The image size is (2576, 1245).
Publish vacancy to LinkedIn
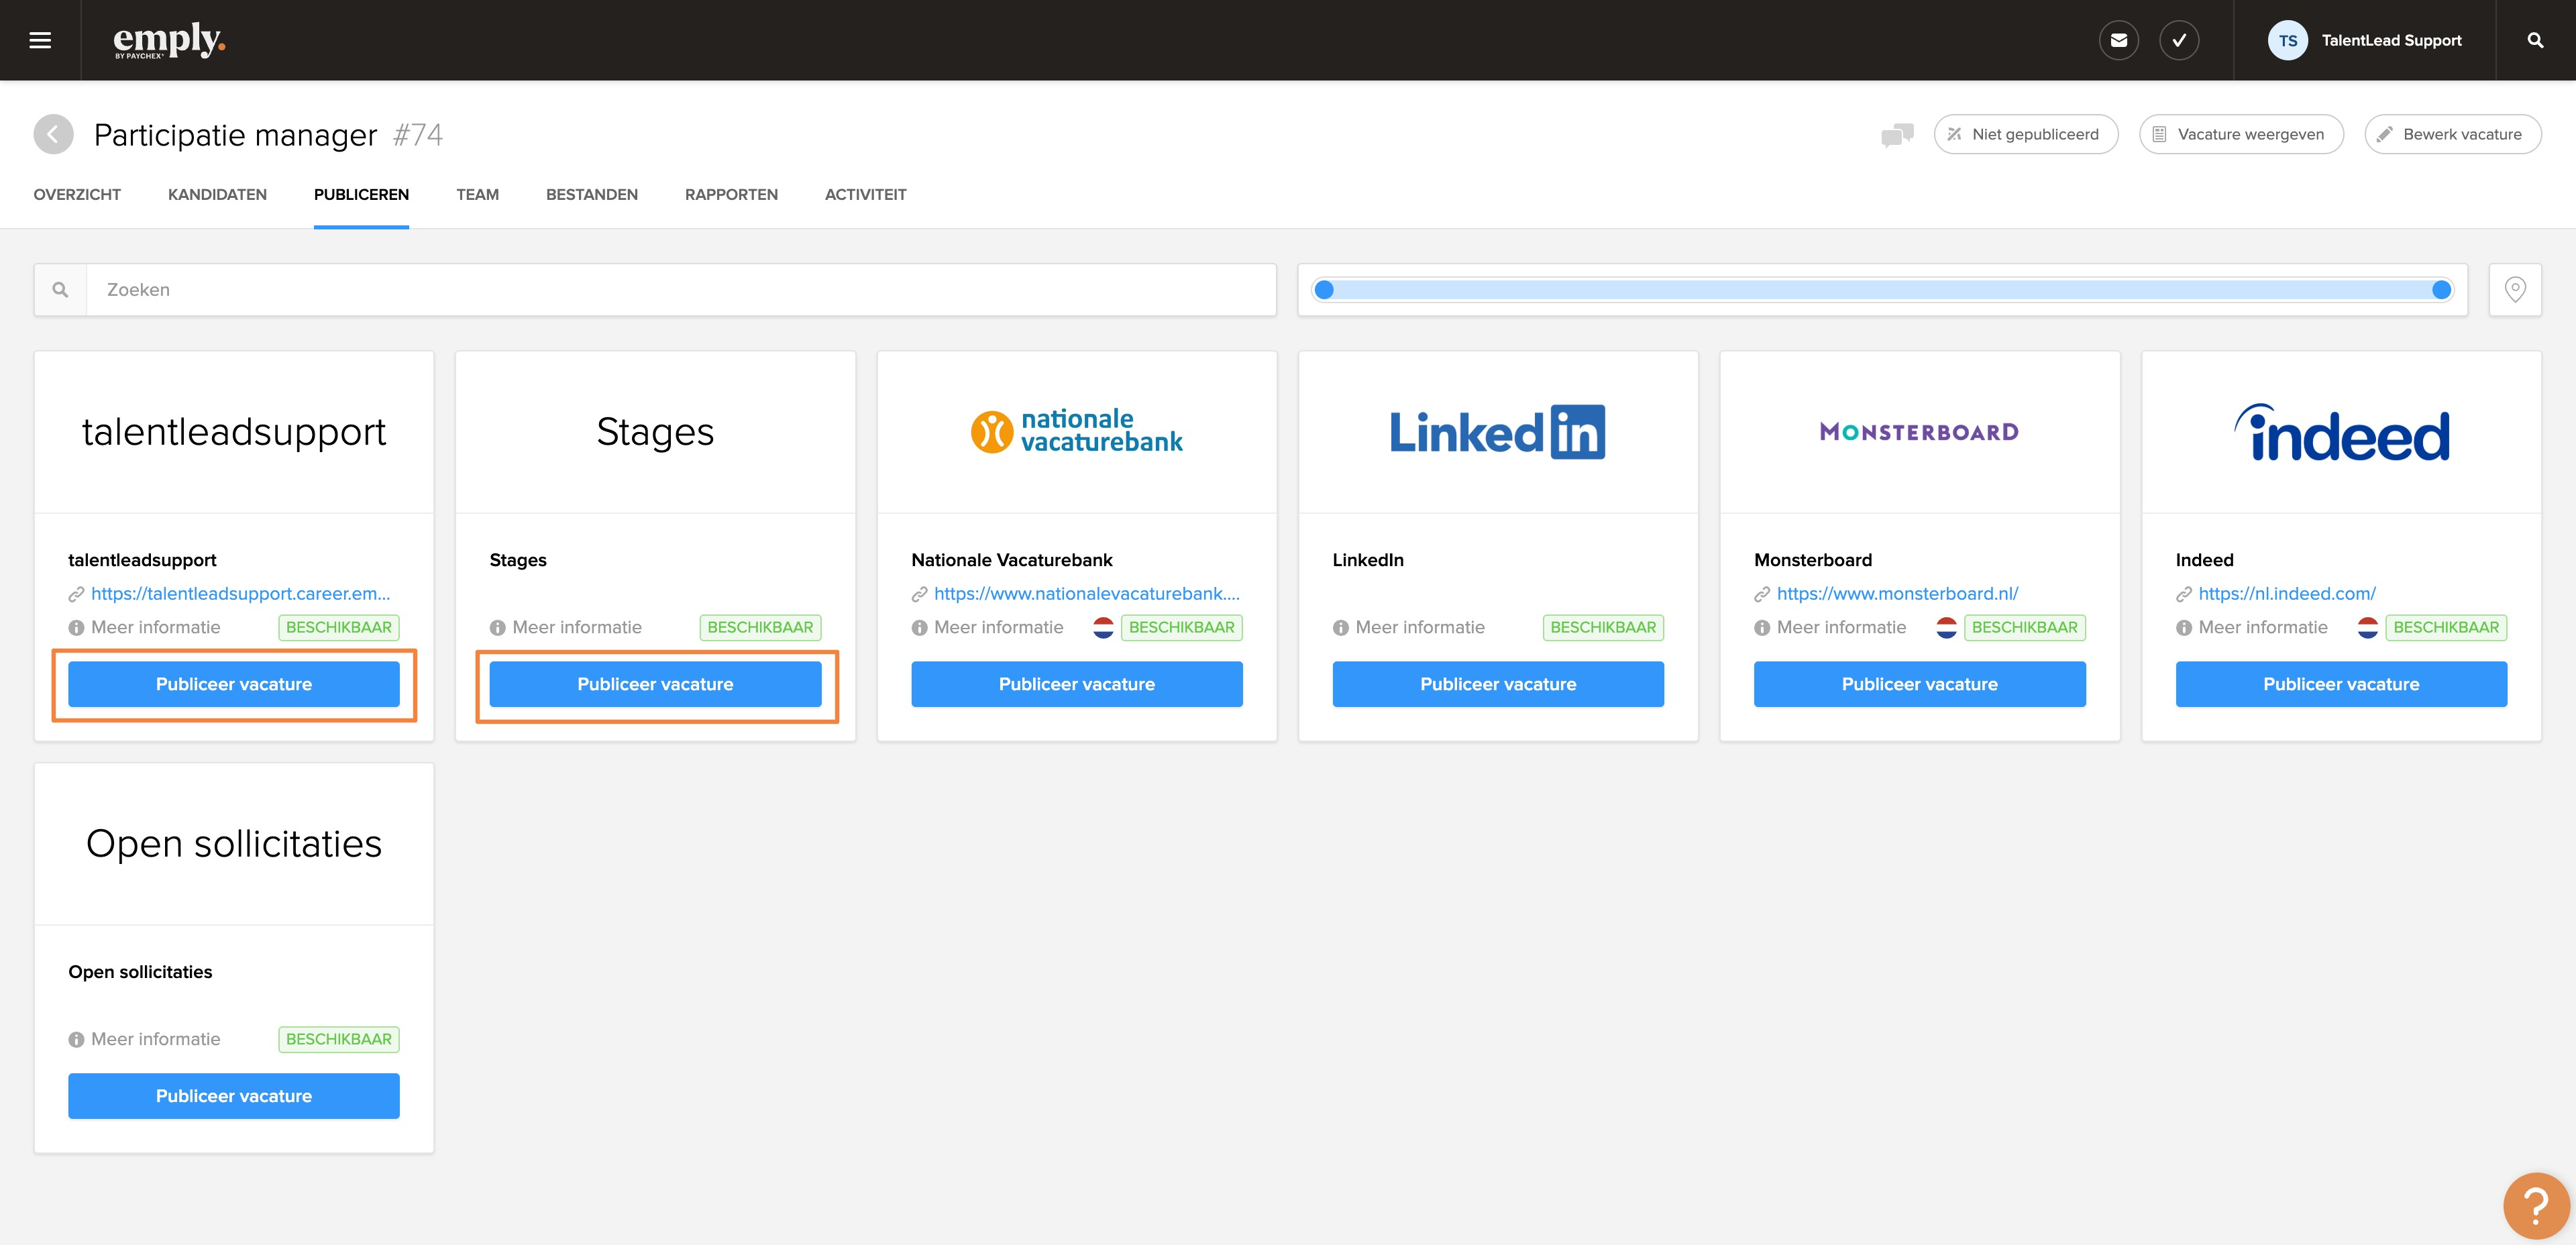(1497, 684)
